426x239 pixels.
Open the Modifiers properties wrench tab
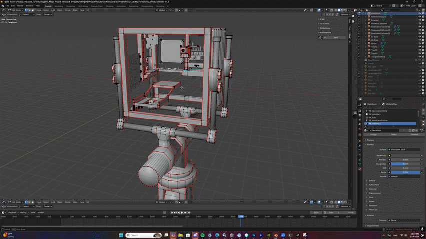[360, 146]
